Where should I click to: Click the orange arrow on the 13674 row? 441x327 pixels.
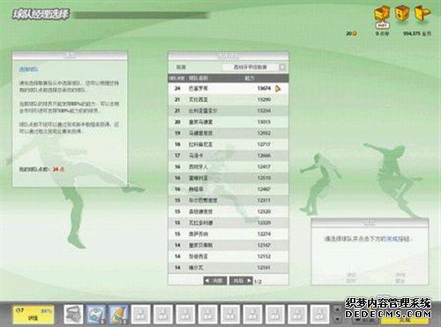(x=278, y=88)
